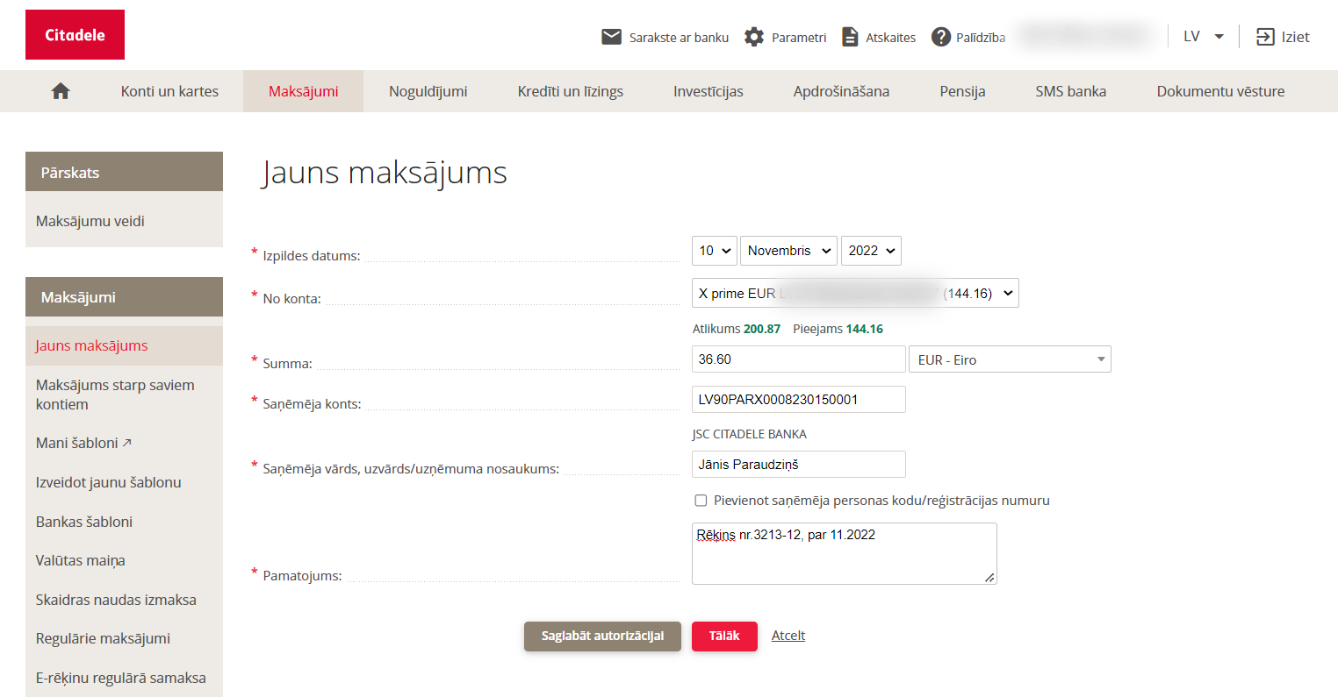Click the Izpildes datums label
Viewport: 1338px width, 697px height.
click(312, 256)
